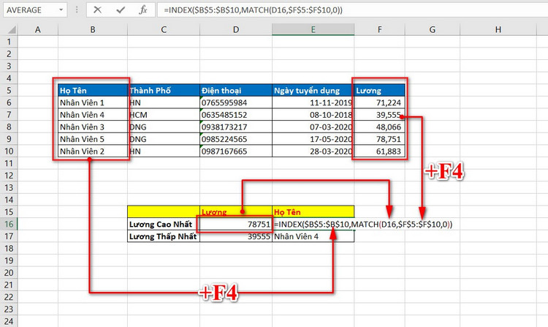Screen dimensions: 548x327
Task: Select phone number cell 0987167665
Action: [x=236, y=151]
